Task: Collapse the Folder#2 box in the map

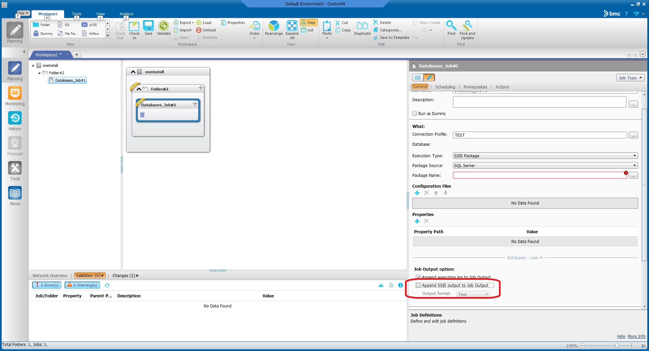Action: pos(139,89)
